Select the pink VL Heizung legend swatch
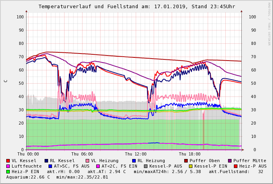 [x=88, y=161]
